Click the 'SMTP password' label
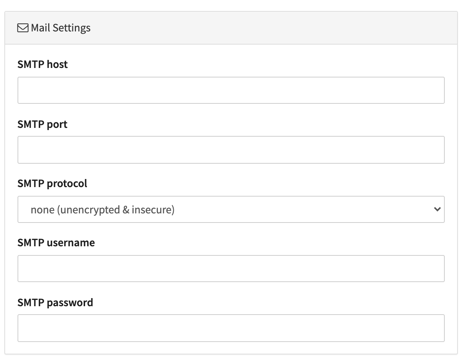 tap(55, 303)
